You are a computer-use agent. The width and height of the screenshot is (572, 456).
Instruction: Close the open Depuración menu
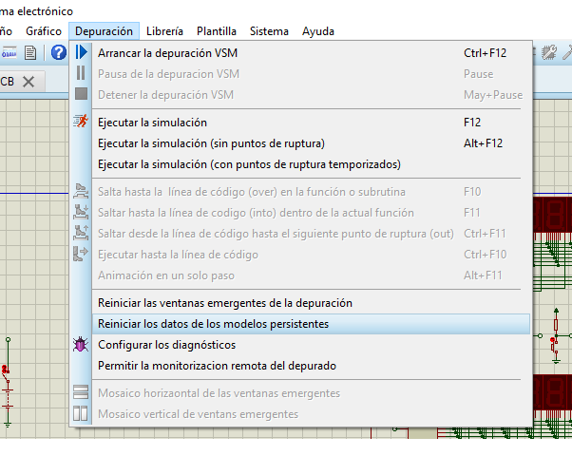(104, 31)
